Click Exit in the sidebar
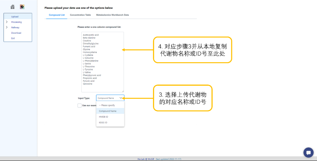 13,38
